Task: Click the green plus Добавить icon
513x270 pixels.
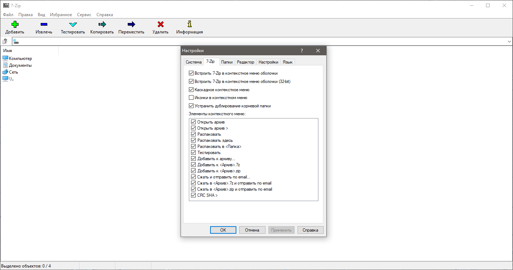Action: 14,24
